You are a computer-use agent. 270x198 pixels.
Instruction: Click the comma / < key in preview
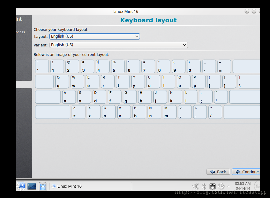185,112
